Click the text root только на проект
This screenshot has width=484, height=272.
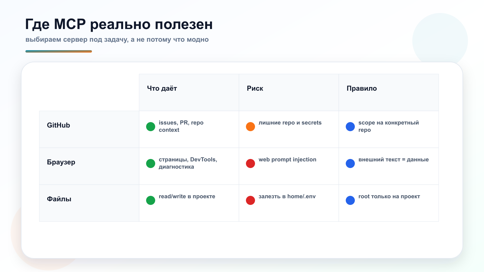pos(389,196)
